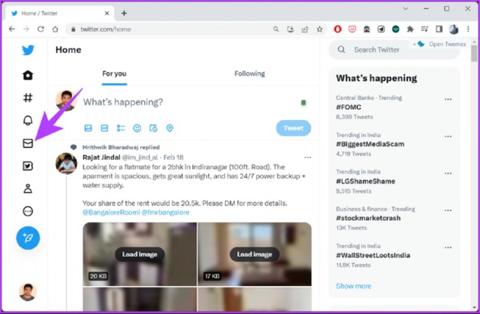480x314 pixels.
Task: Load image labeled 20 KB
Action: point(140,255)
